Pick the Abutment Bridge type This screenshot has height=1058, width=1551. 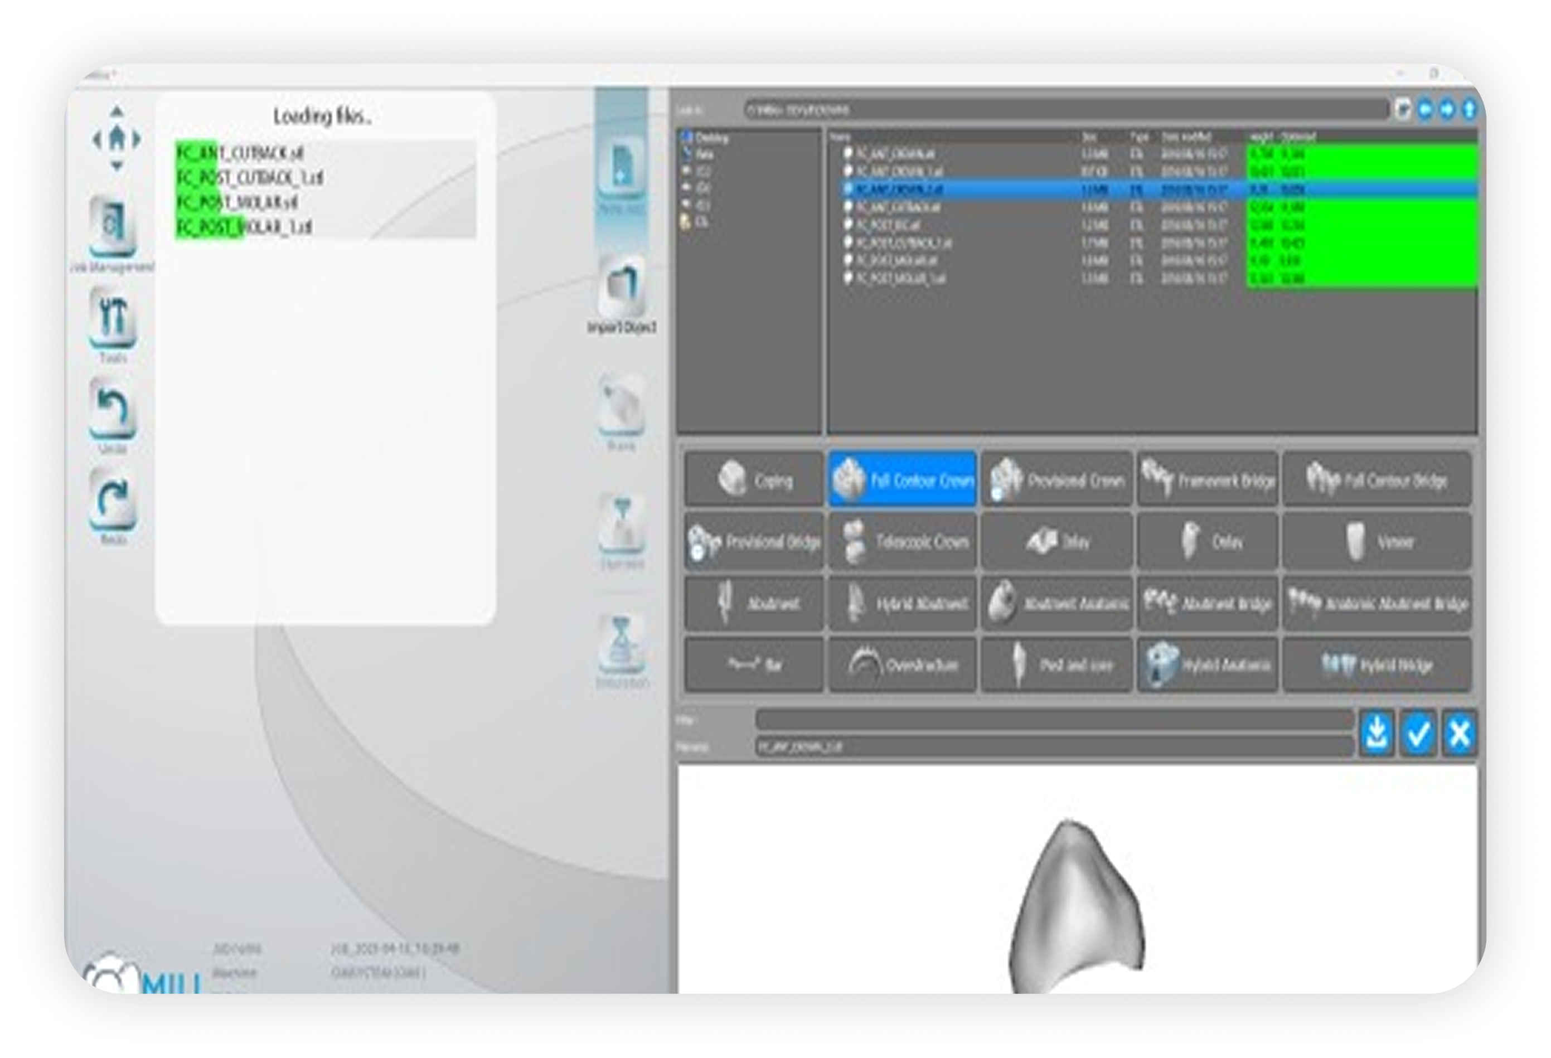[x=1208, y=603]
